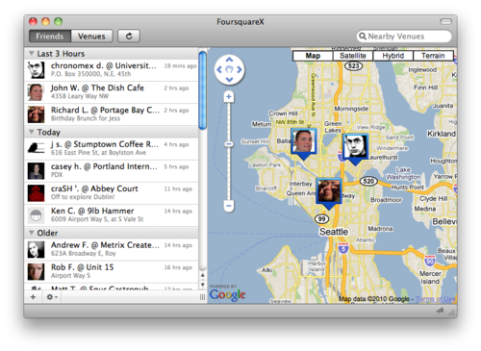This screenshot has height=351, width=481.
Task: Zoom in with the map plus button
Action: [229, 96]
